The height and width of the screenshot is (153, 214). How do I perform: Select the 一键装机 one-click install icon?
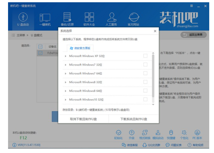[45, 19]
